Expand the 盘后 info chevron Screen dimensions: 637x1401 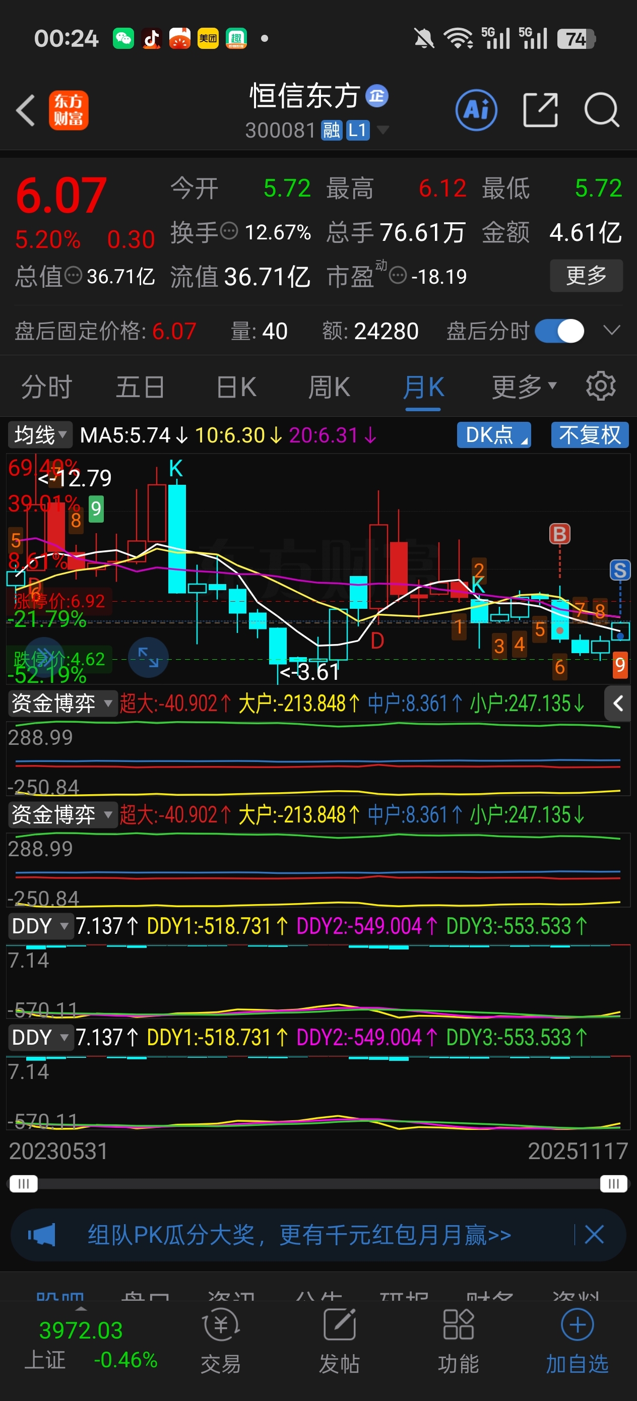click(612, 330)
